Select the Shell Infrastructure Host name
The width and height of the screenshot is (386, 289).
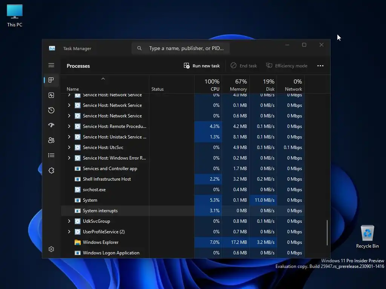click(x=107, y=179)
